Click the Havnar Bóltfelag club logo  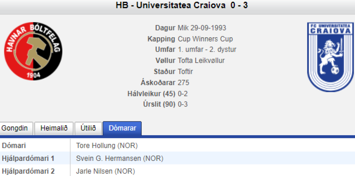coord(33,51)
